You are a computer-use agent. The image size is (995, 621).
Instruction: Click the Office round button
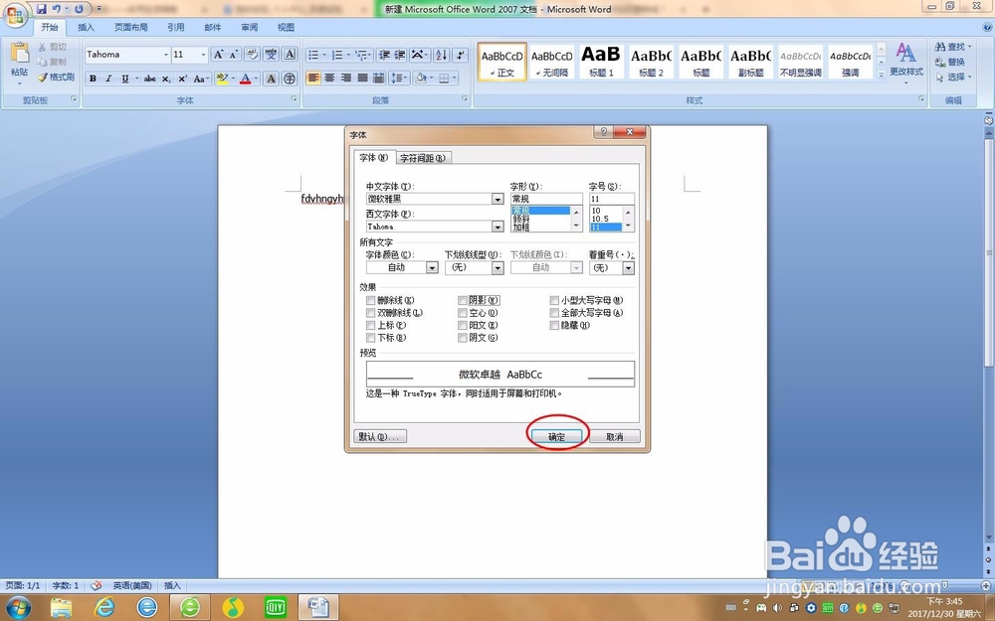coord(15,15)
